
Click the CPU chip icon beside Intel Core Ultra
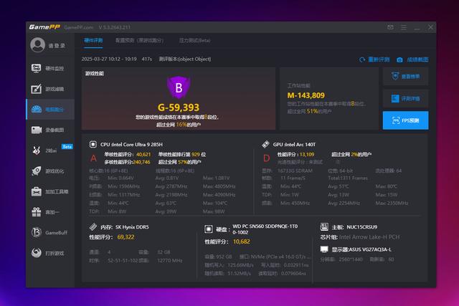[93, 144]
